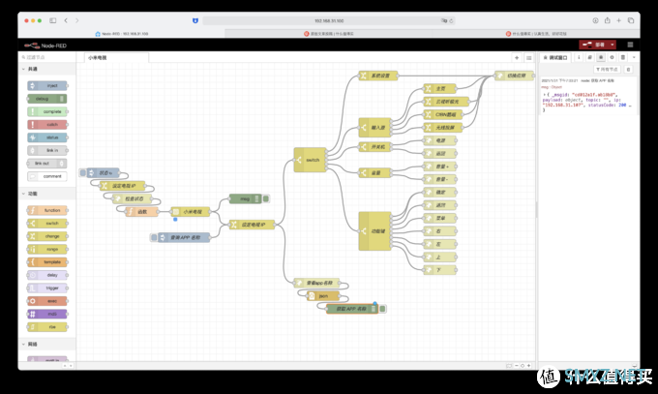Toggle the 提取 APP 名称 debug node button
Screen dimensions: 658x394
point(383,309)
